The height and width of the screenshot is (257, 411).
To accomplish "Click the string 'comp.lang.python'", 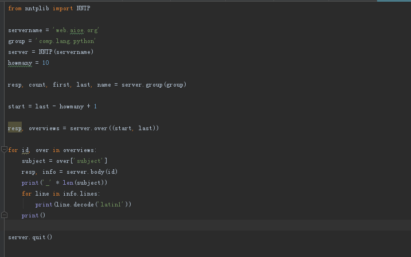I will coord(65,41).
